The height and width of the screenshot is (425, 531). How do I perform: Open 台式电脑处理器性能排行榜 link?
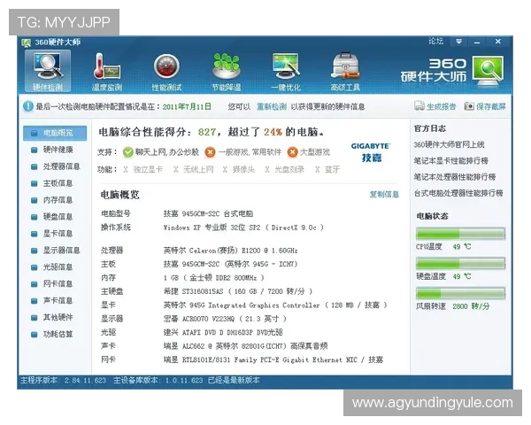[458, 193]
